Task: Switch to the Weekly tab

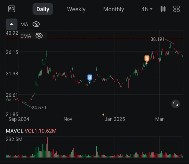Action: click(x=76, y=9)
